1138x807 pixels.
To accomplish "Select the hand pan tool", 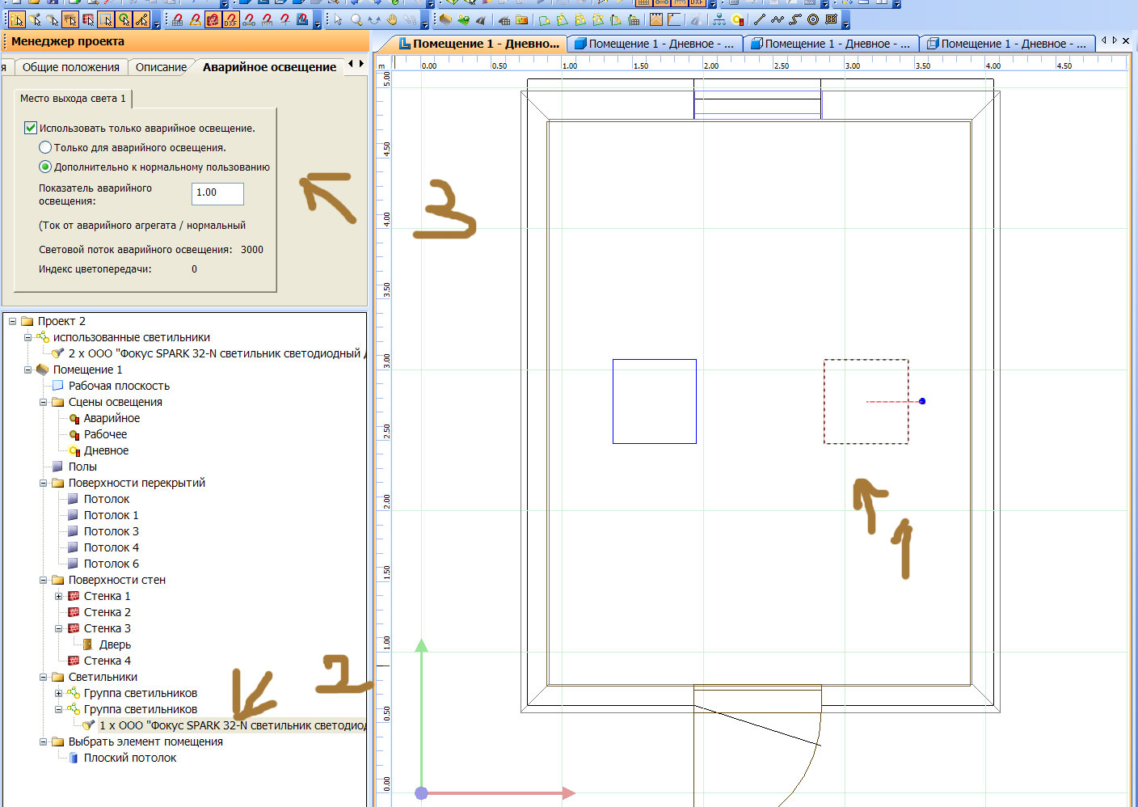I will [393, 19].
